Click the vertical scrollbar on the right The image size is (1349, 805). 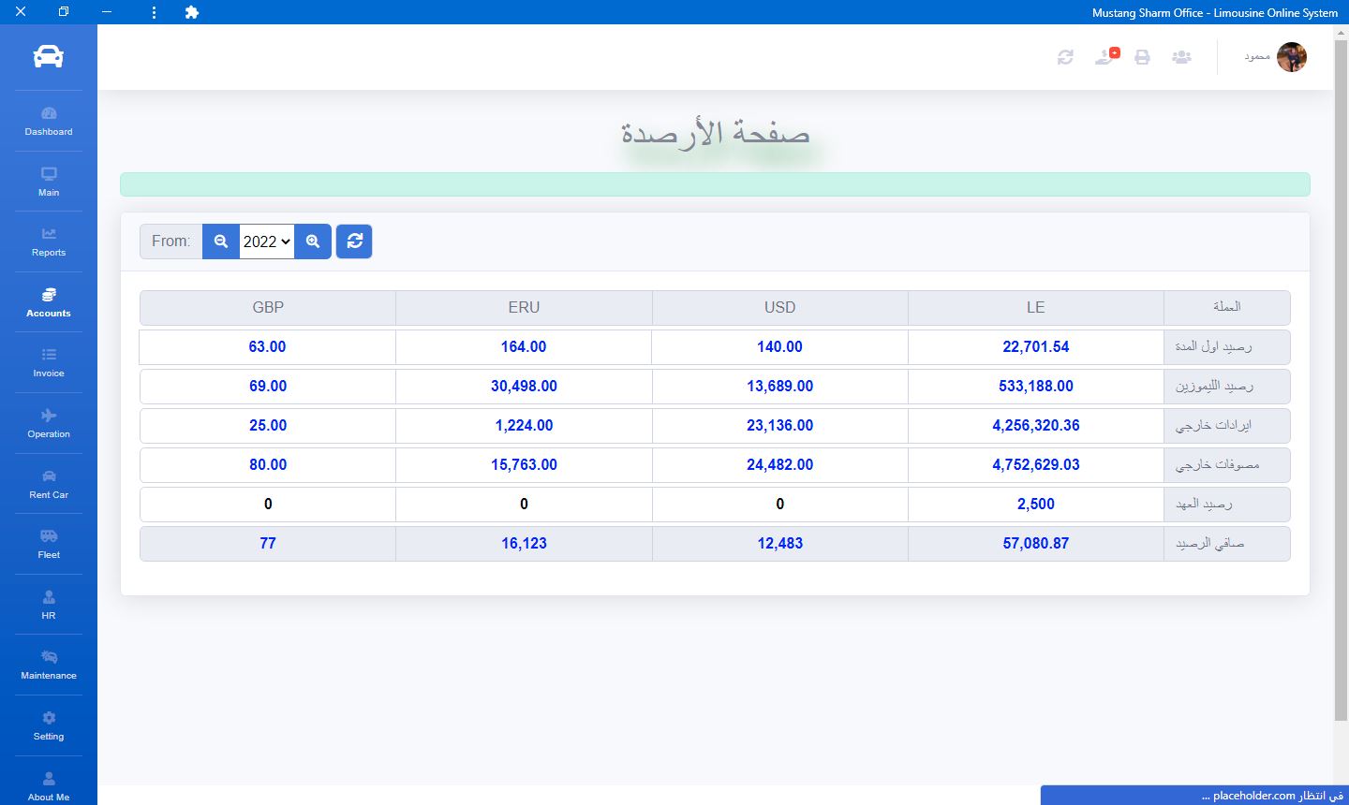[x=1341, y=374]
